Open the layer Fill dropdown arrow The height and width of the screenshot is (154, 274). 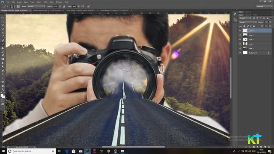(x=270, y=26)
